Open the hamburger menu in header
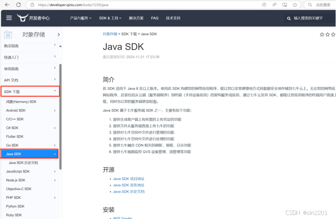The image size is (336, 219). pos(9,18)
